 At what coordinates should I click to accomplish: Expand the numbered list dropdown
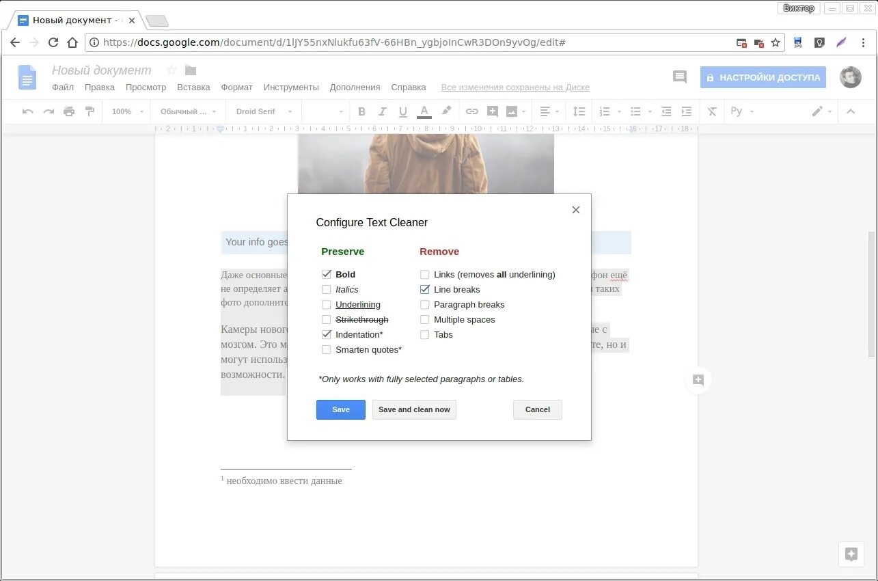click(x=619, y=111)
